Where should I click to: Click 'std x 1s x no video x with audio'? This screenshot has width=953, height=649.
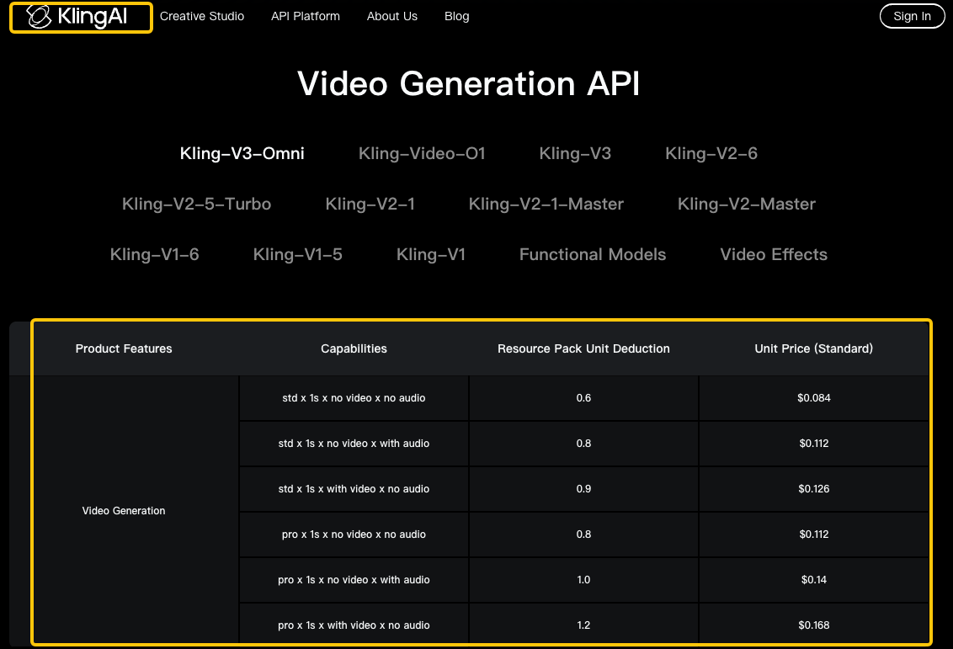point(354,444)
